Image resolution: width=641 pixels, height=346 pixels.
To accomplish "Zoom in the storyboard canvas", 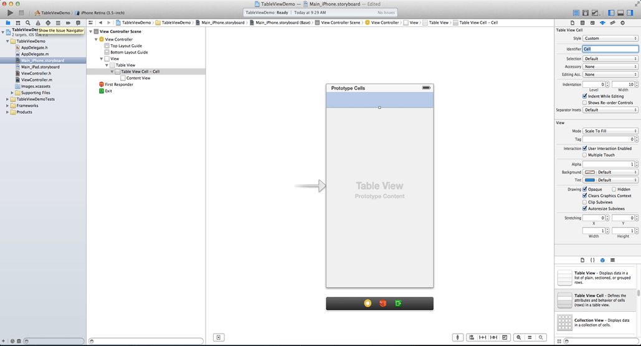I will pos(541,337).
